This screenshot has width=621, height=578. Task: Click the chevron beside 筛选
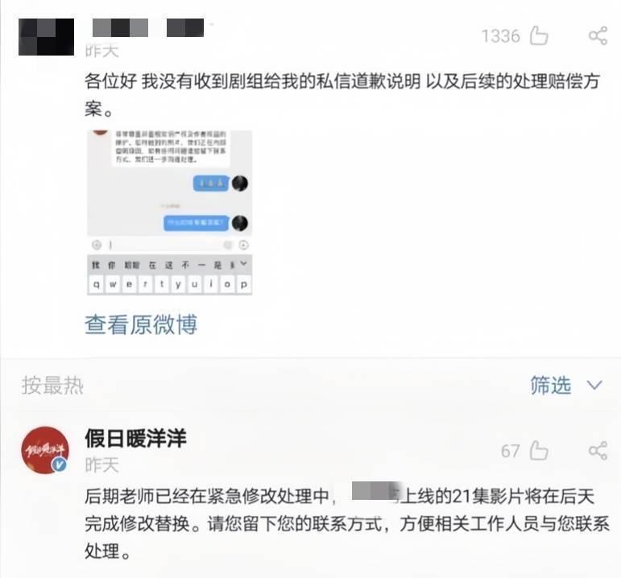594,386
